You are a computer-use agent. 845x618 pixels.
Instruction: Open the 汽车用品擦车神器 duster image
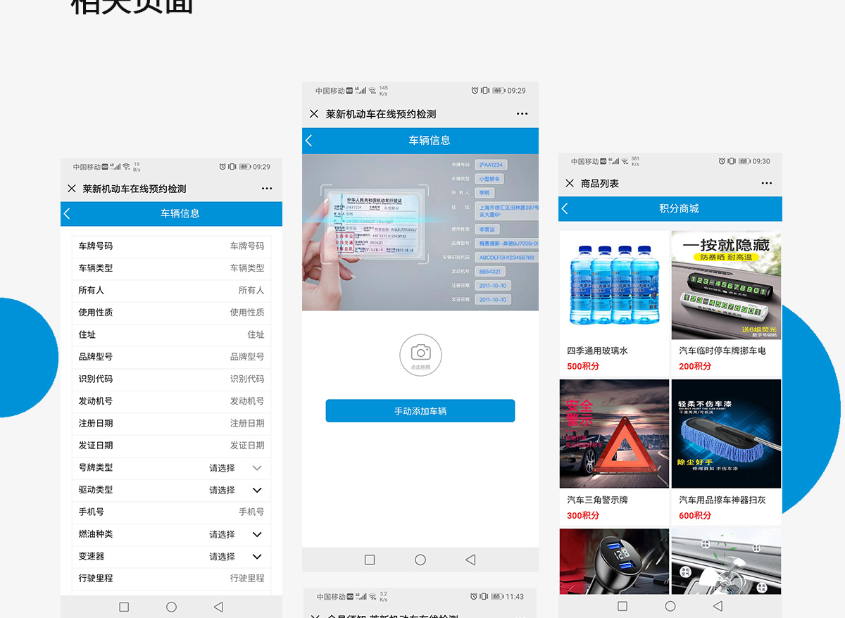[x=726, y=434]
